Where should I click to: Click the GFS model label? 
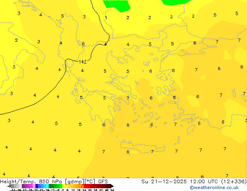click(103, 181)
